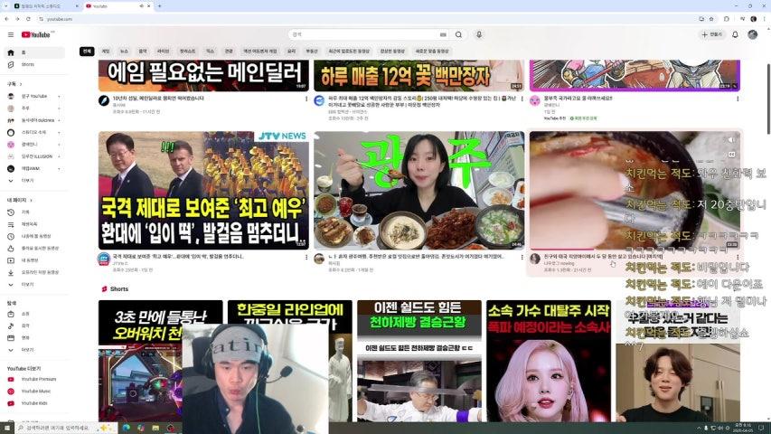Play the 광주 food mukbang thumbnail

(x=418, y=191)
